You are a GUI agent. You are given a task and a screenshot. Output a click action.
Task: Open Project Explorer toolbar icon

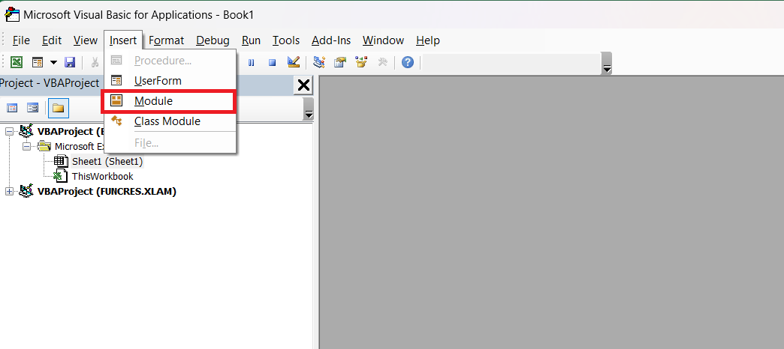click(319, 62)
